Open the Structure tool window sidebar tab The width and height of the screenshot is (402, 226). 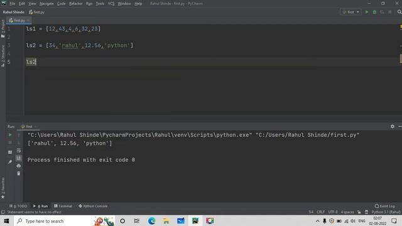pos(3,56)
